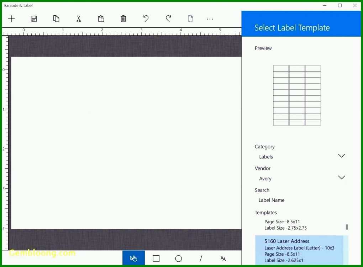Screen dimensions: 363x267
Task: Open the page template icon in toolbar
Action: (x=190, y=19)
